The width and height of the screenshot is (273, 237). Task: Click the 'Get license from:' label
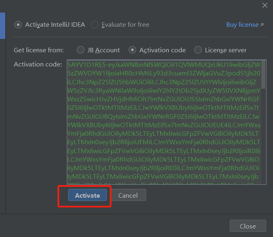pyautogui.click(x=39, y=50)
